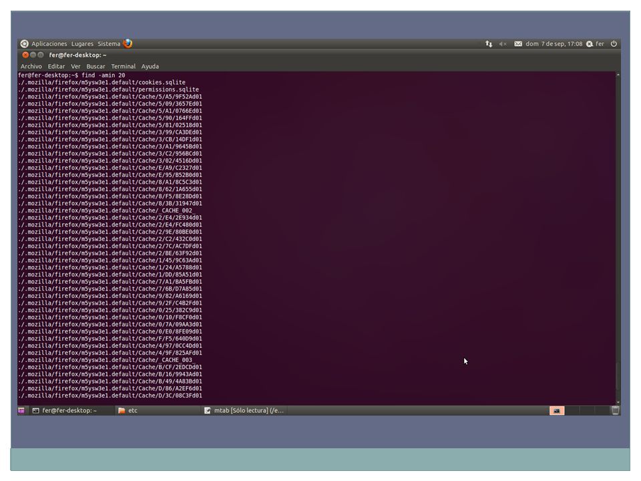Open the Buscar menu in terminal

(x=95, y=66)
